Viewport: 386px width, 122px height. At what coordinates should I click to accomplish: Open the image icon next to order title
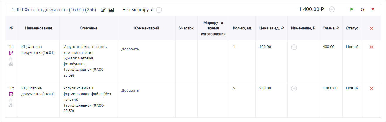(111, 10)
